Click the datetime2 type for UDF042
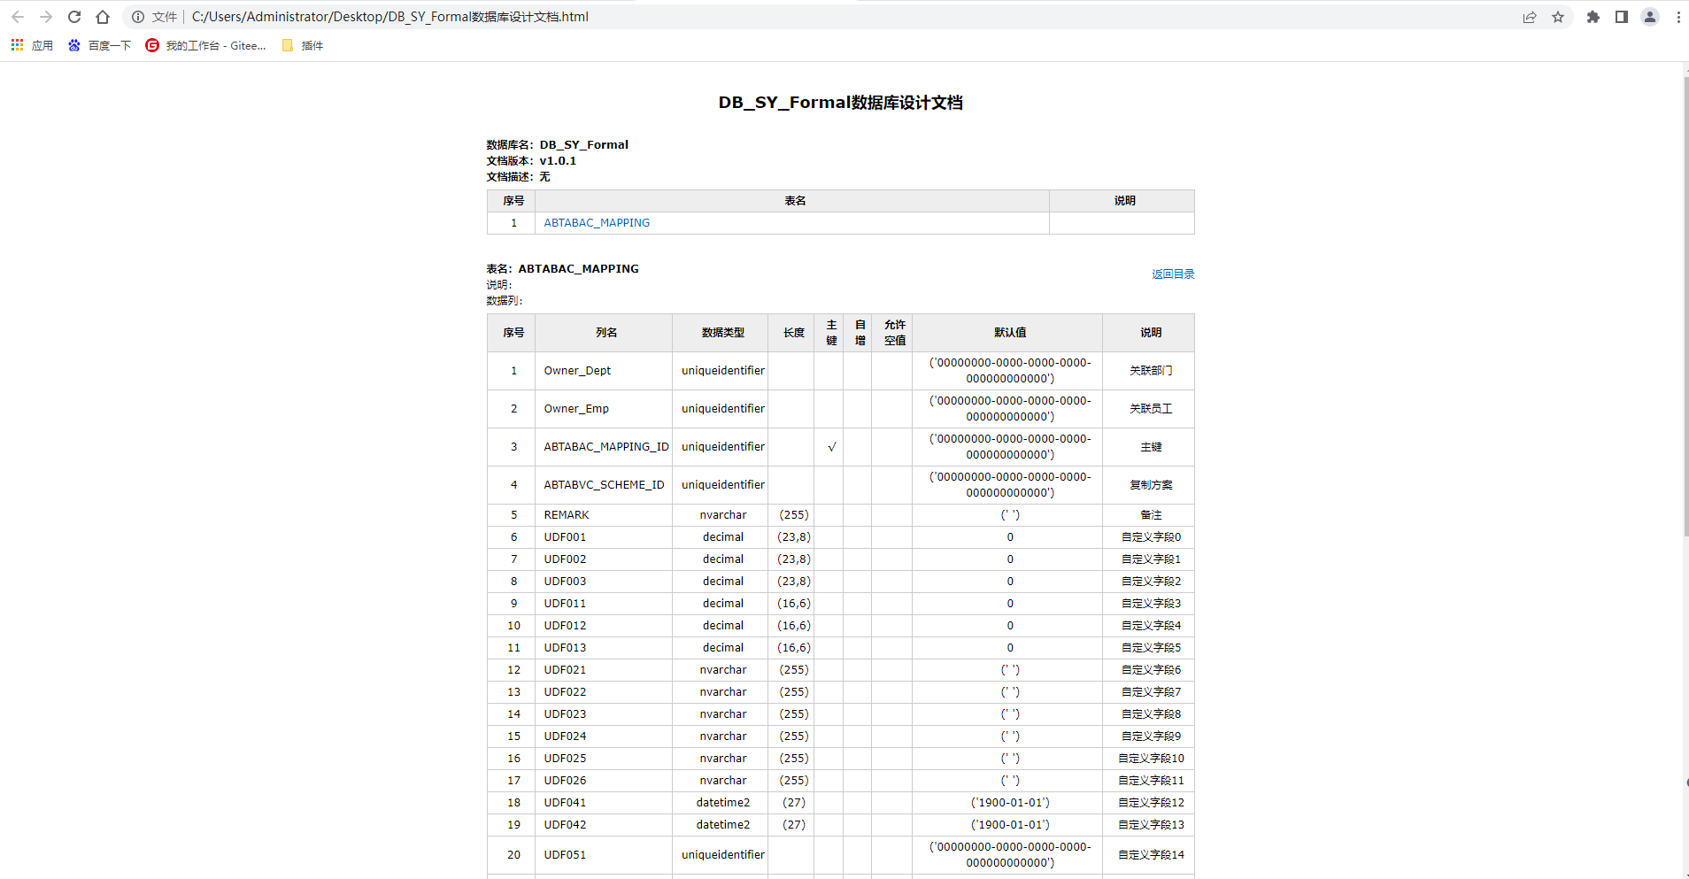The image size is (1689, 879). click(x=723, y=825)
